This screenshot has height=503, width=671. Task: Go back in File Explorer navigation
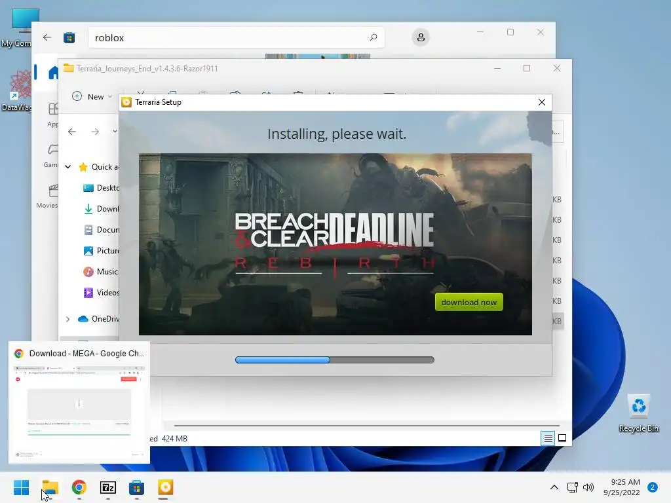click(x=72, y=131)
